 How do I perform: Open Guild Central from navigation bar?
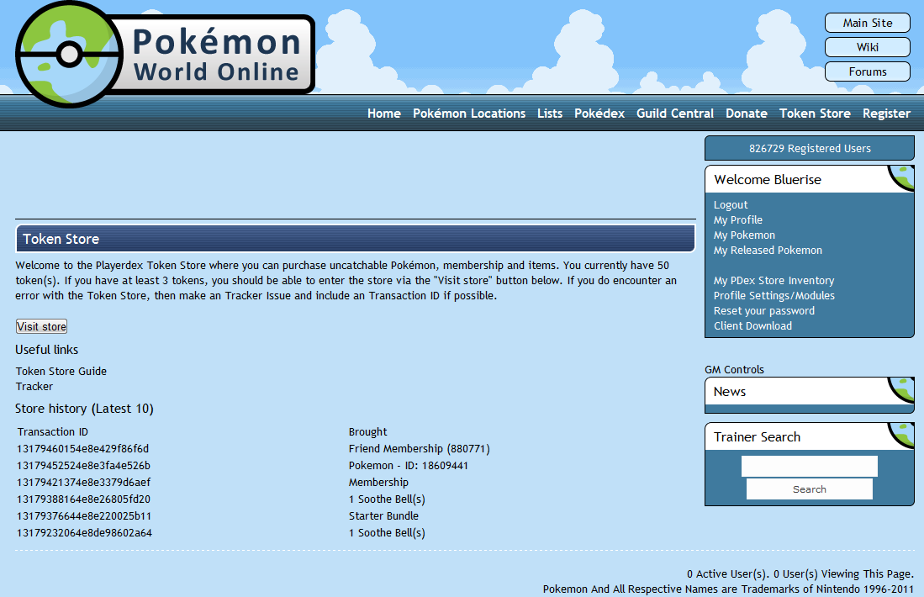click(674, 114)
